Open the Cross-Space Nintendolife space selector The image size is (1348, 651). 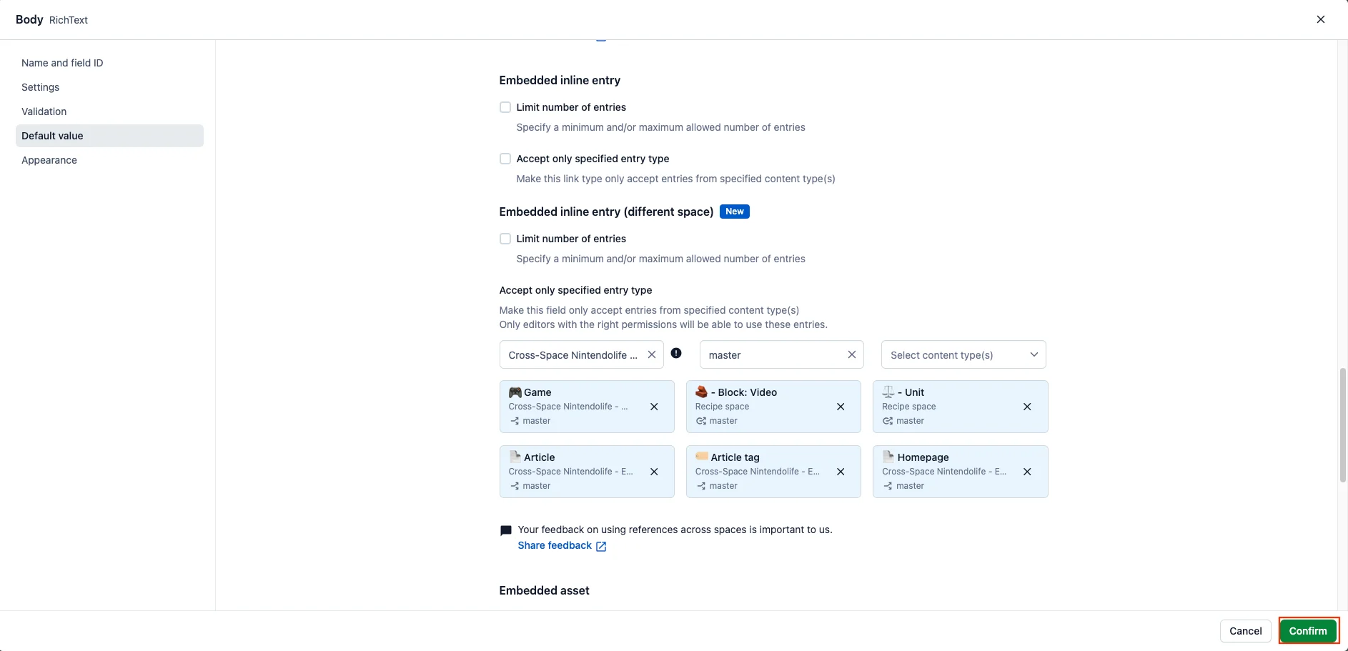pos(573,354)
